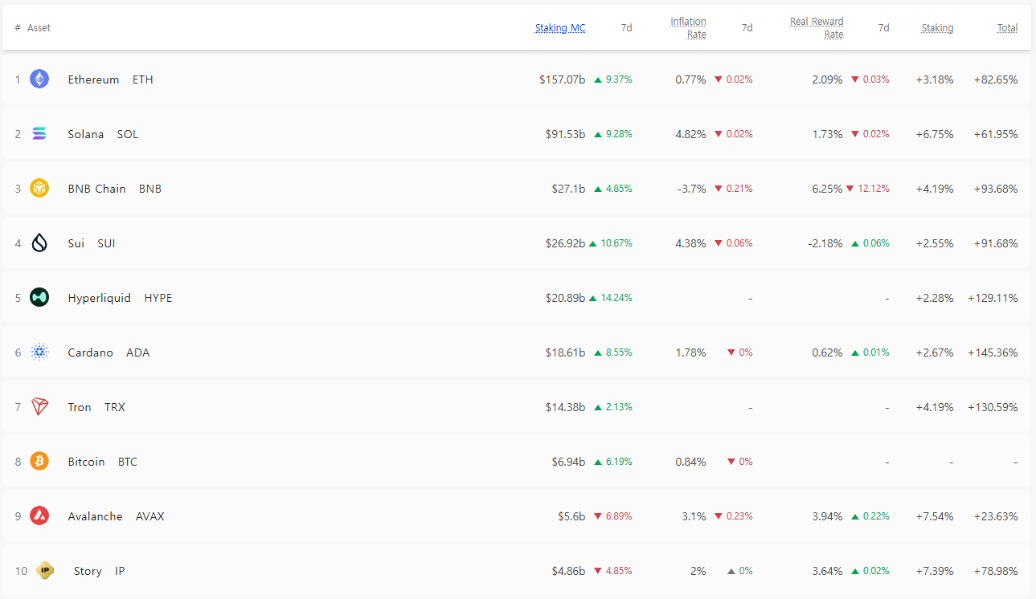Open the Ethereum asset name link

[93, 79]
